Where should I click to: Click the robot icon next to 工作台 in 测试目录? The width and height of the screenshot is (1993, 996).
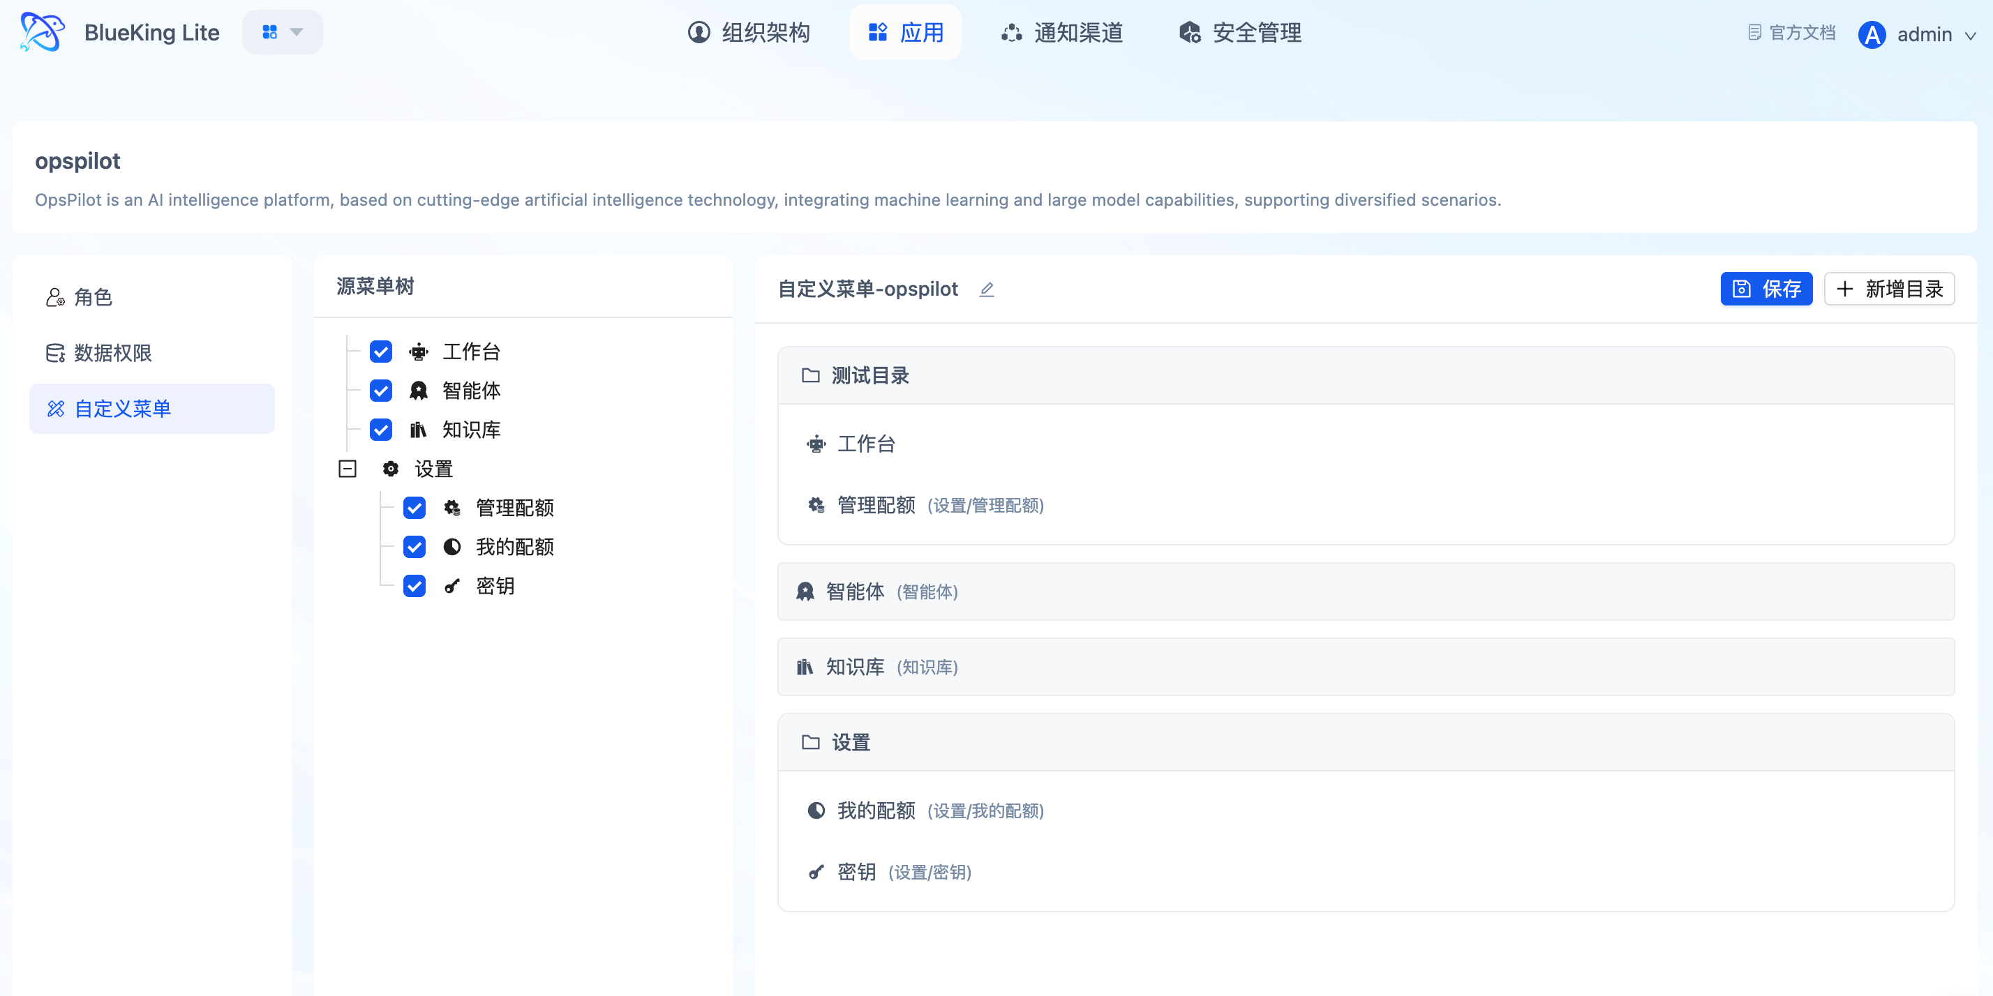(x=816, y=444)
